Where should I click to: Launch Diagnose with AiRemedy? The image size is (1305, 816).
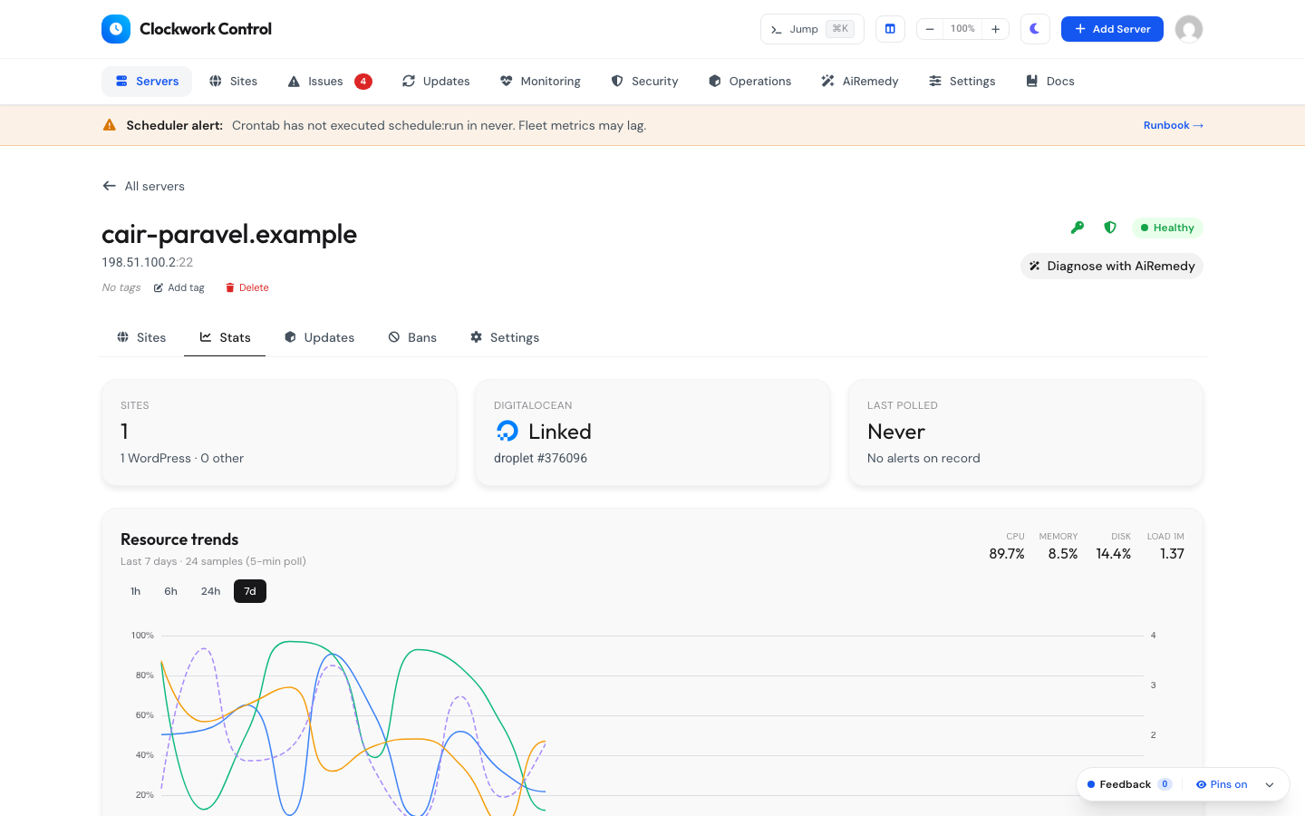tap(1112, 266)
